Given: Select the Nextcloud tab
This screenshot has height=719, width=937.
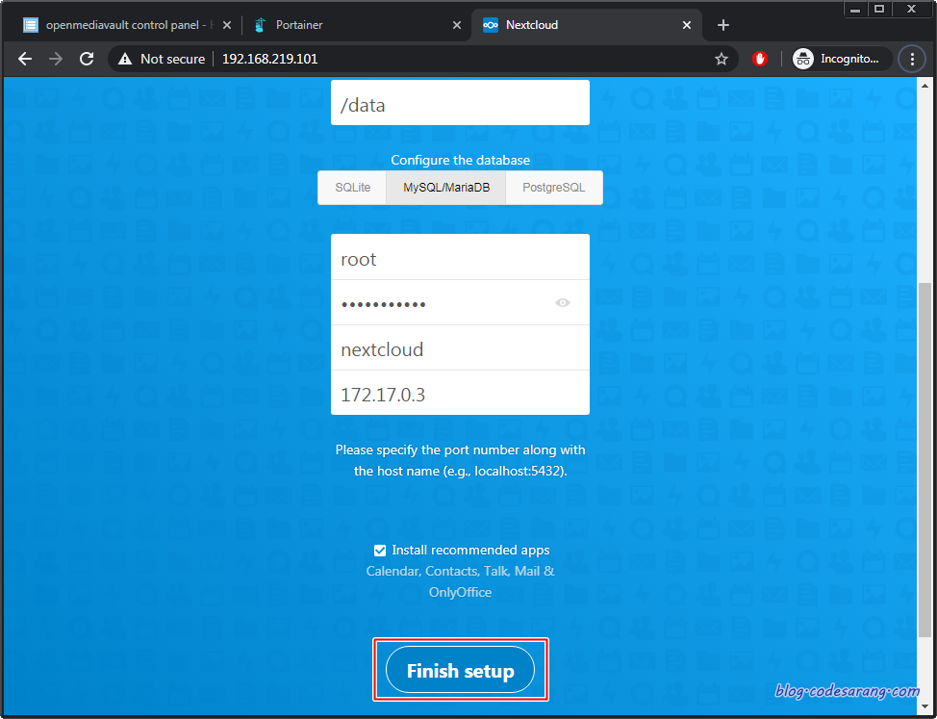Looking at the screenshot, I should coord(587,25).
